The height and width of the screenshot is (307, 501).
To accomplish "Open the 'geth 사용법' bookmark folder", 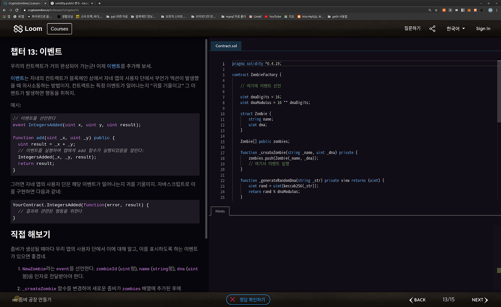I will click(x=337, y=16).
